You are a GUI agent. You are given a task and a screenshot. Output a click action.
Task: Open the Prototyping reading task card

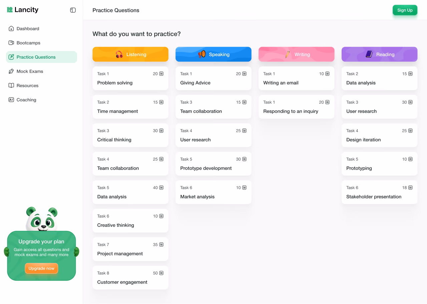(380, 164)
